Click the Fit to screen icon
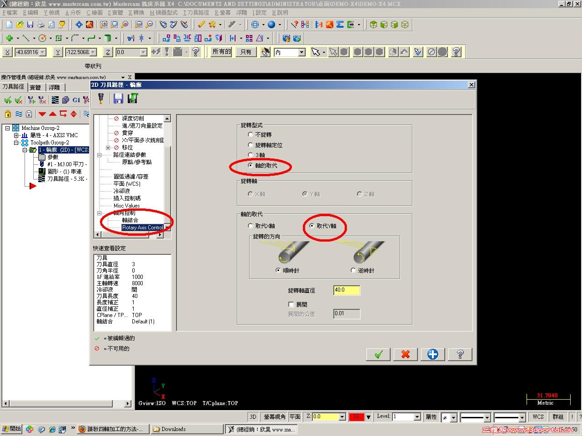 [x=79, y=25]
